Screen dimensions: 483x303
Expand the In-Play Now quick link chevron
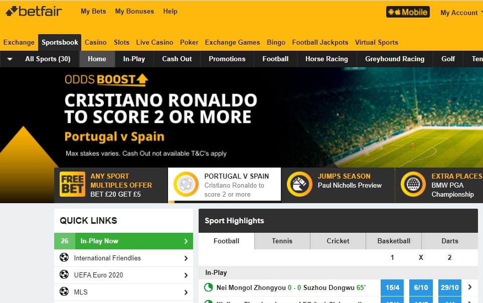186,241
